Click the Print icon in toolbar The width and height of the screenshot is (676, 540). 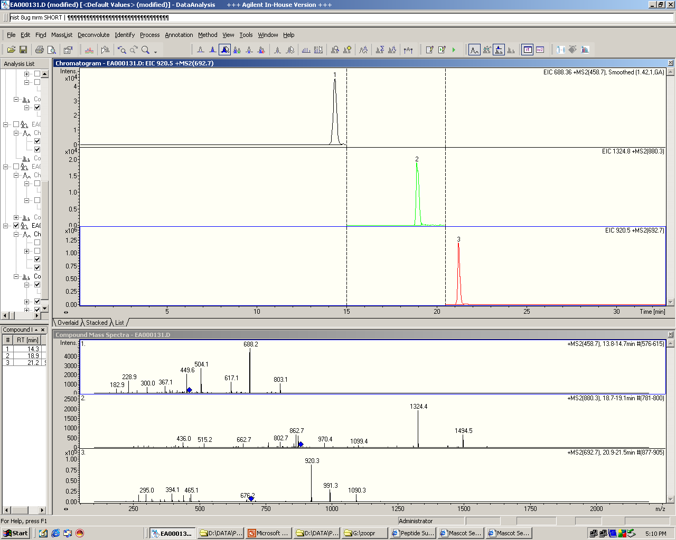(x=39, y=50)
